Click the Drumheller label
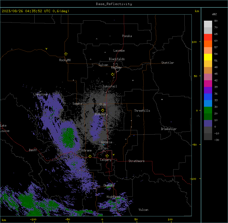This screenshot has height=223, width=228. click(169, 129)
